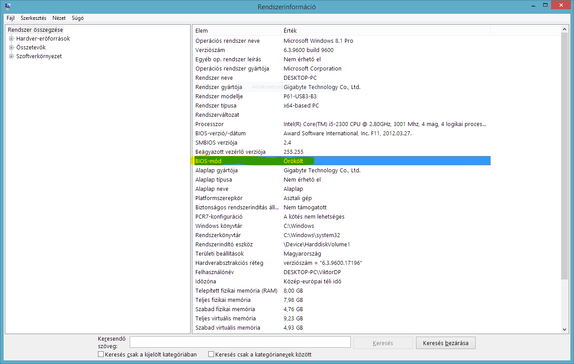Select the Rendszerváltozat row
574x364 pixels.
pos(341,115)
